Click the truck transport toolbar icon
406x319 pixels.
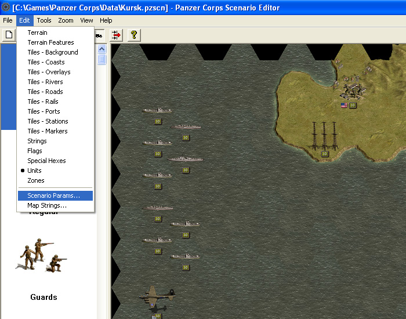click(99, 35)
